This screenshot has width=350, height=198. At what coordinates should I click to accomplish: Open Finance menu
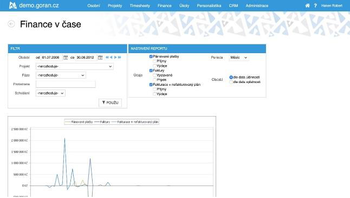pyautogui.click(x=165, y=6)
